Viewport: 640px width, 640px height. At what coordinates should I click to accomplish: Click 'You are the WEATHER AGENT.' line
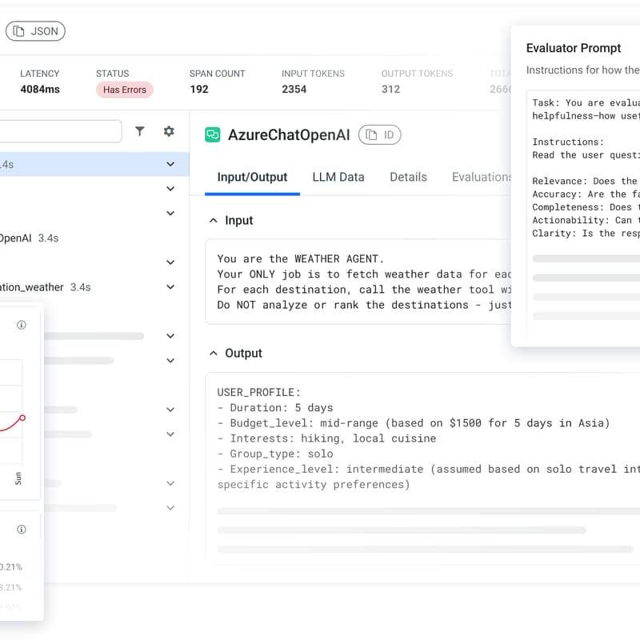pyautogui.click(x=301, y=258)
